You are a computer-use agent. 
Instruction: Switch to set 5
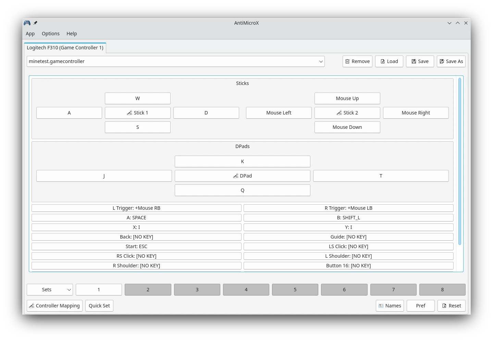click(x=295, y=290)
